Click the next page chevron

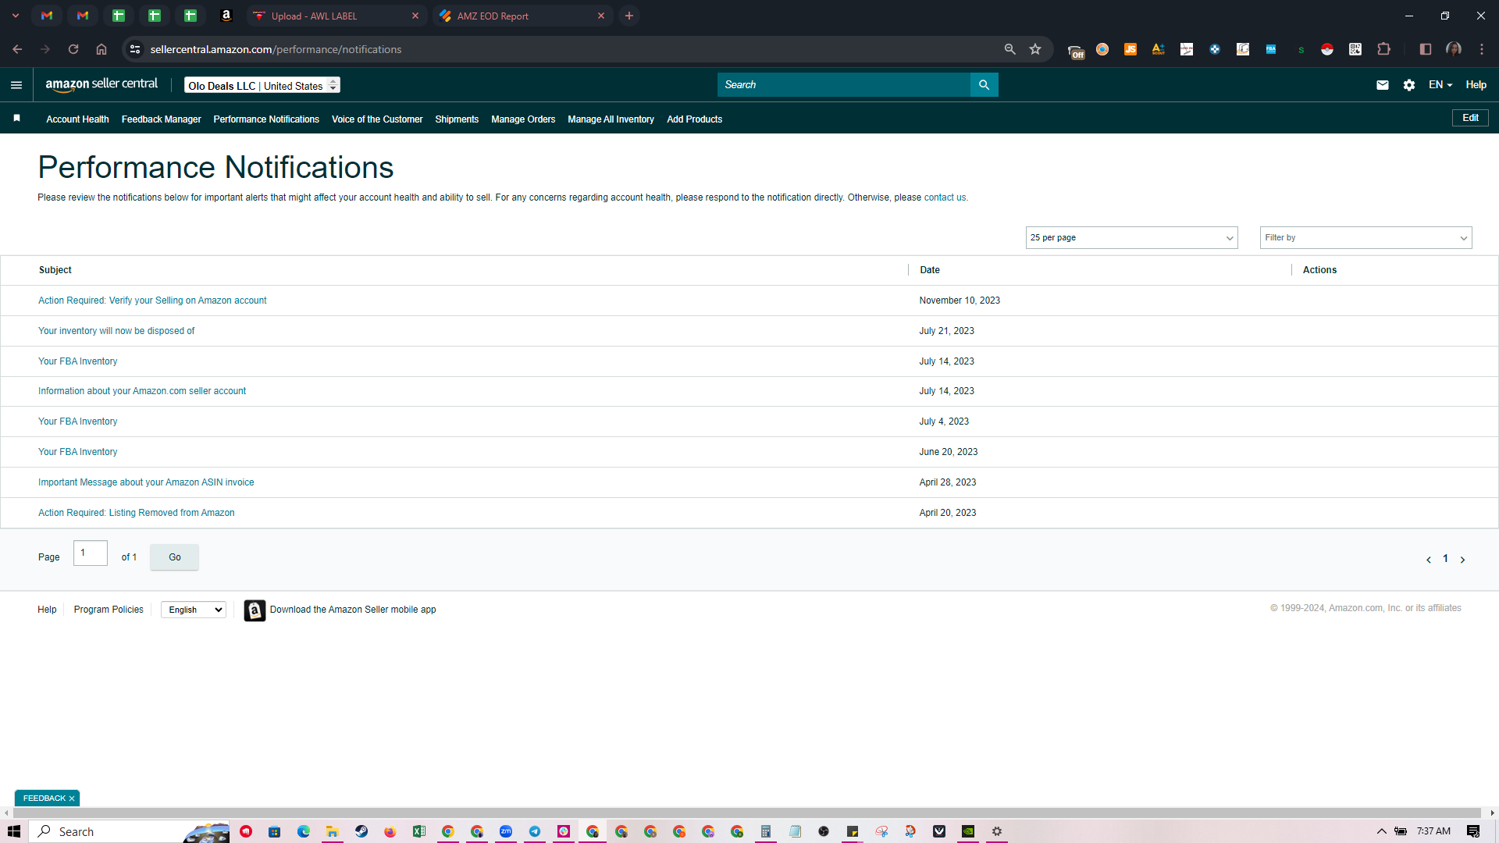pos(1462,560)
